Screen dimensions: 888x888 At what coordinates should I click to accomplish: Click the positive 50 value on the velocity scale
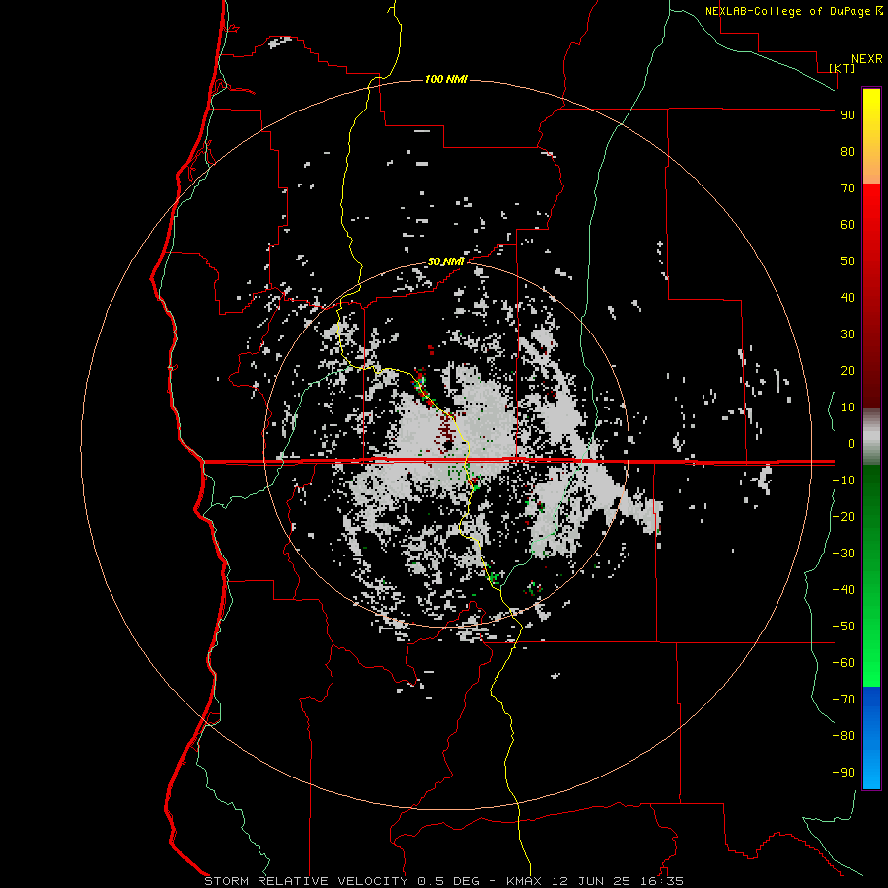click(848, 261)
